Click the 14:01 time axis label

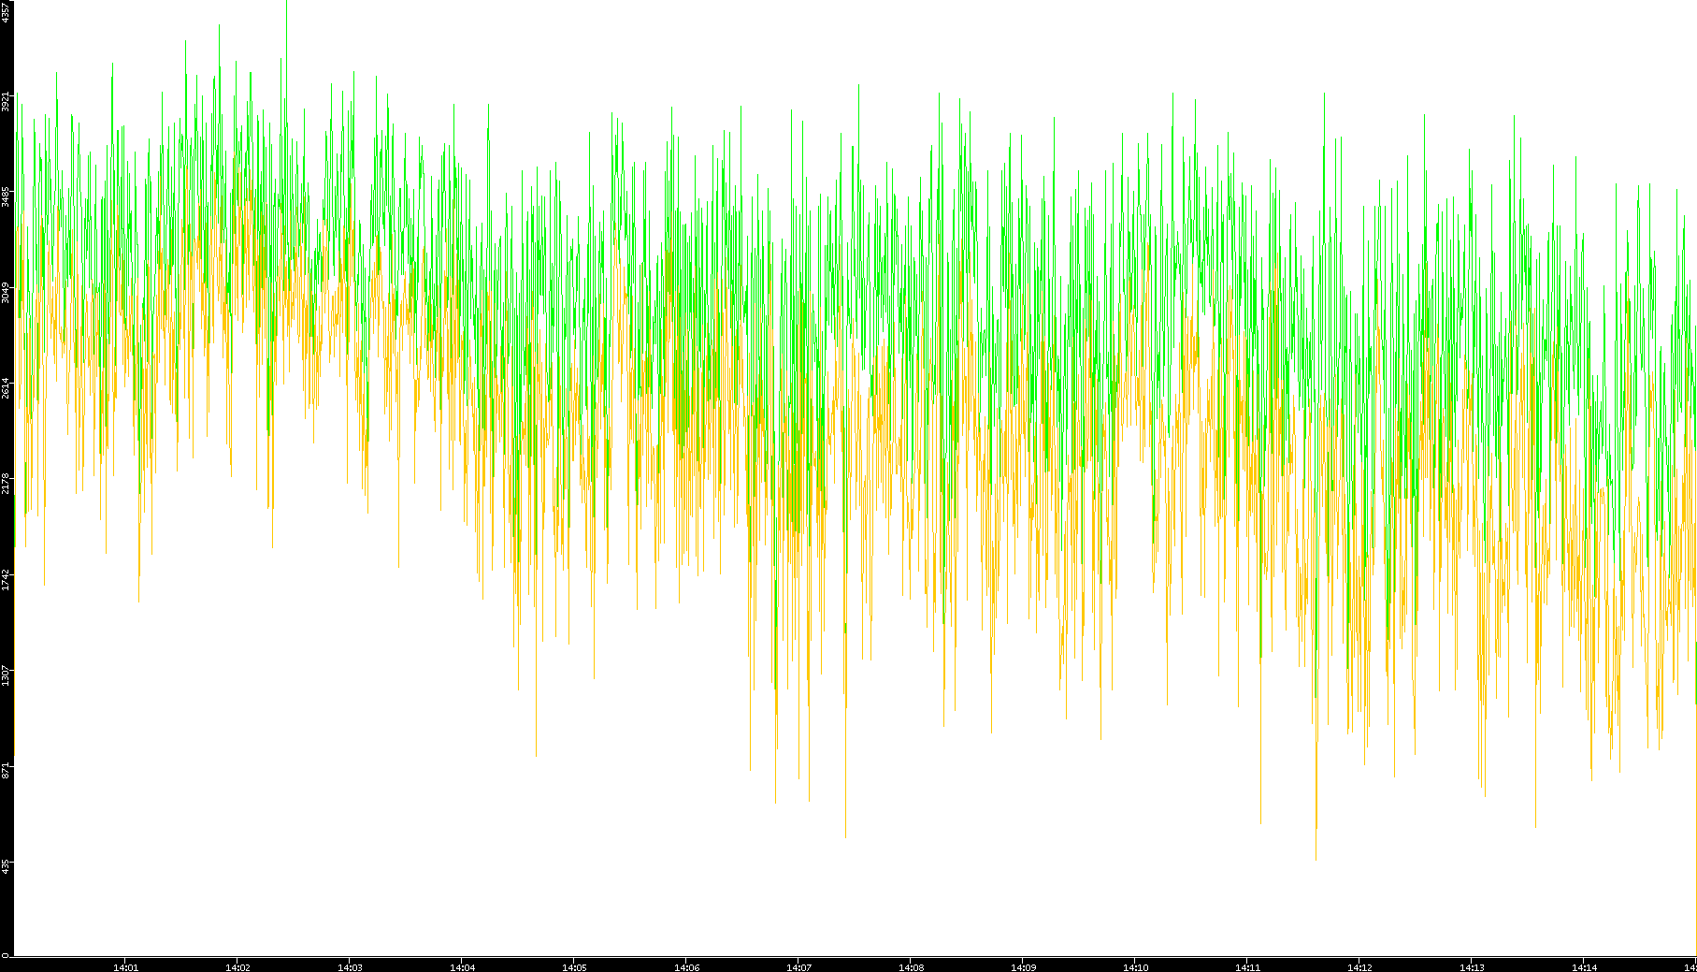point(125,967)
